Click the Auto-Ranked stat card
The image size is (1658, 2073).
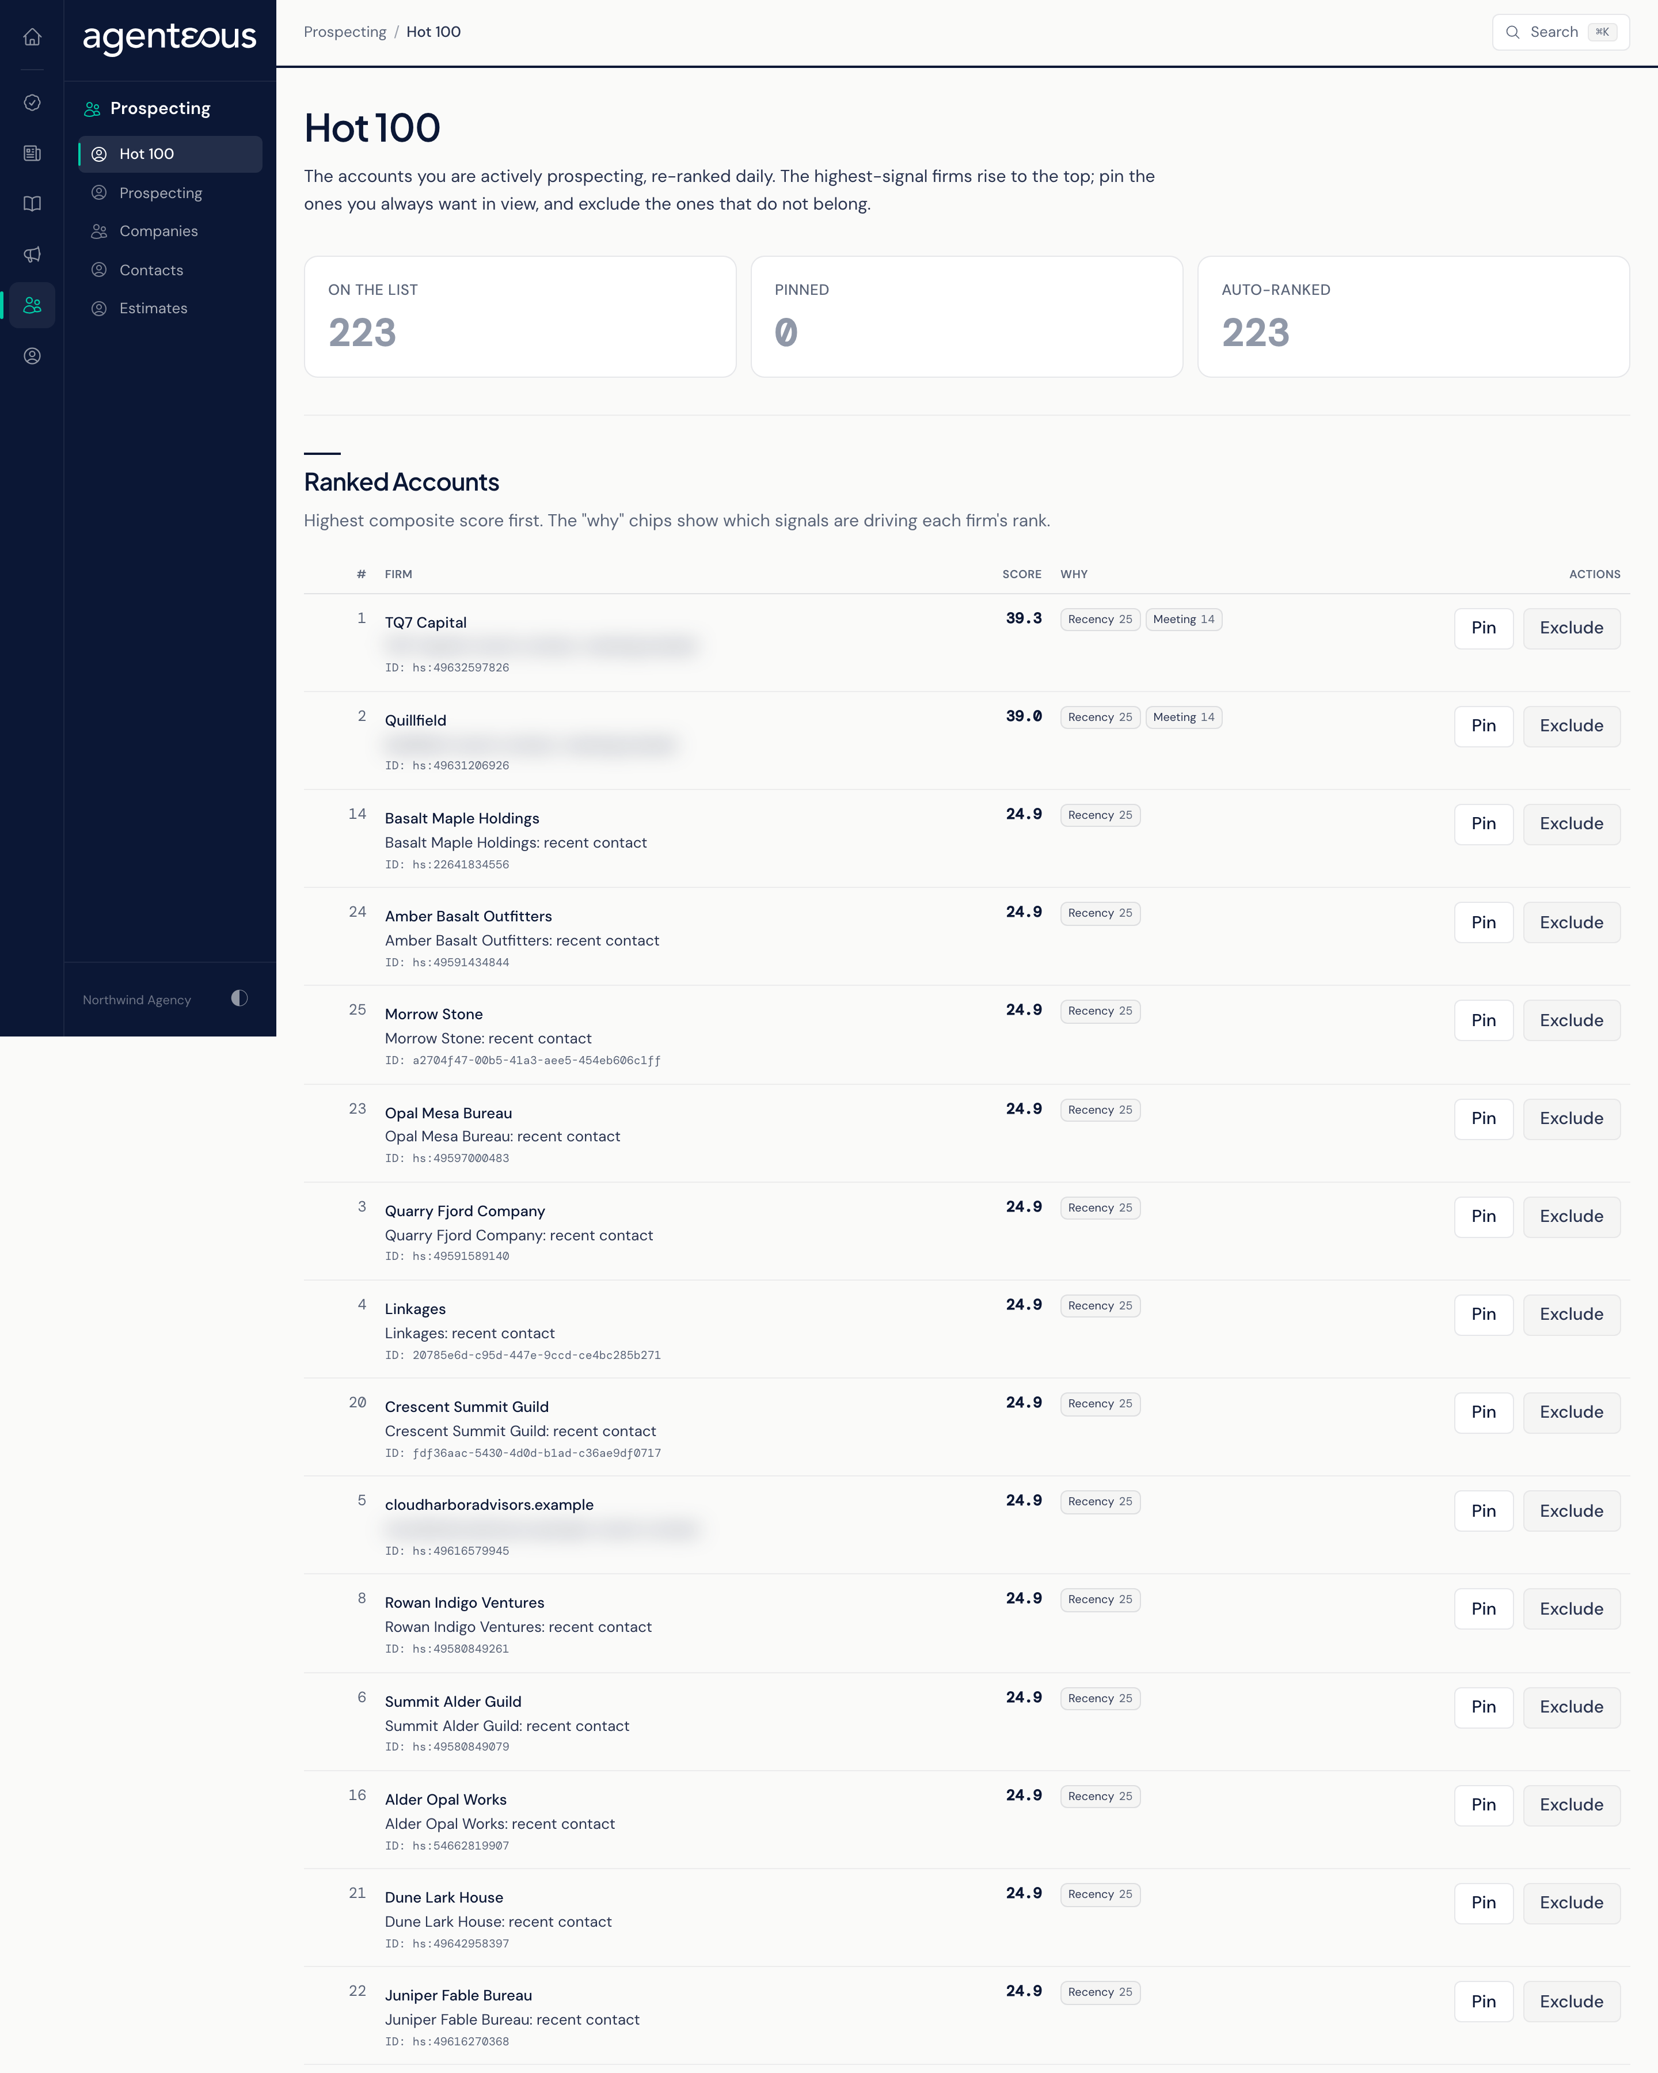[1413, 316]
